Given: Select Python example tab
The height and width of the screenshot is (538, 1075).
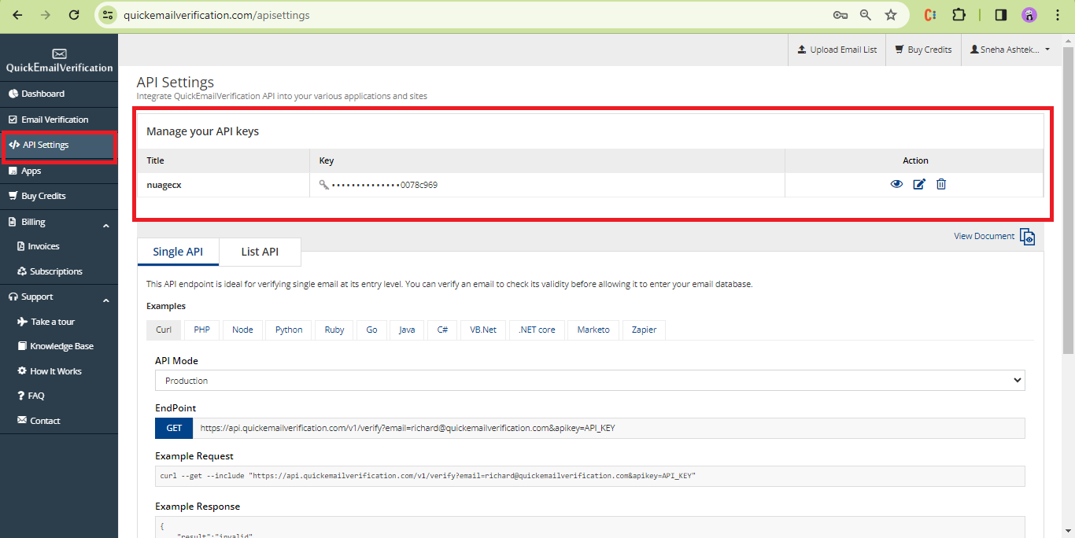Looking at the screenshot, I should [289, 330].
